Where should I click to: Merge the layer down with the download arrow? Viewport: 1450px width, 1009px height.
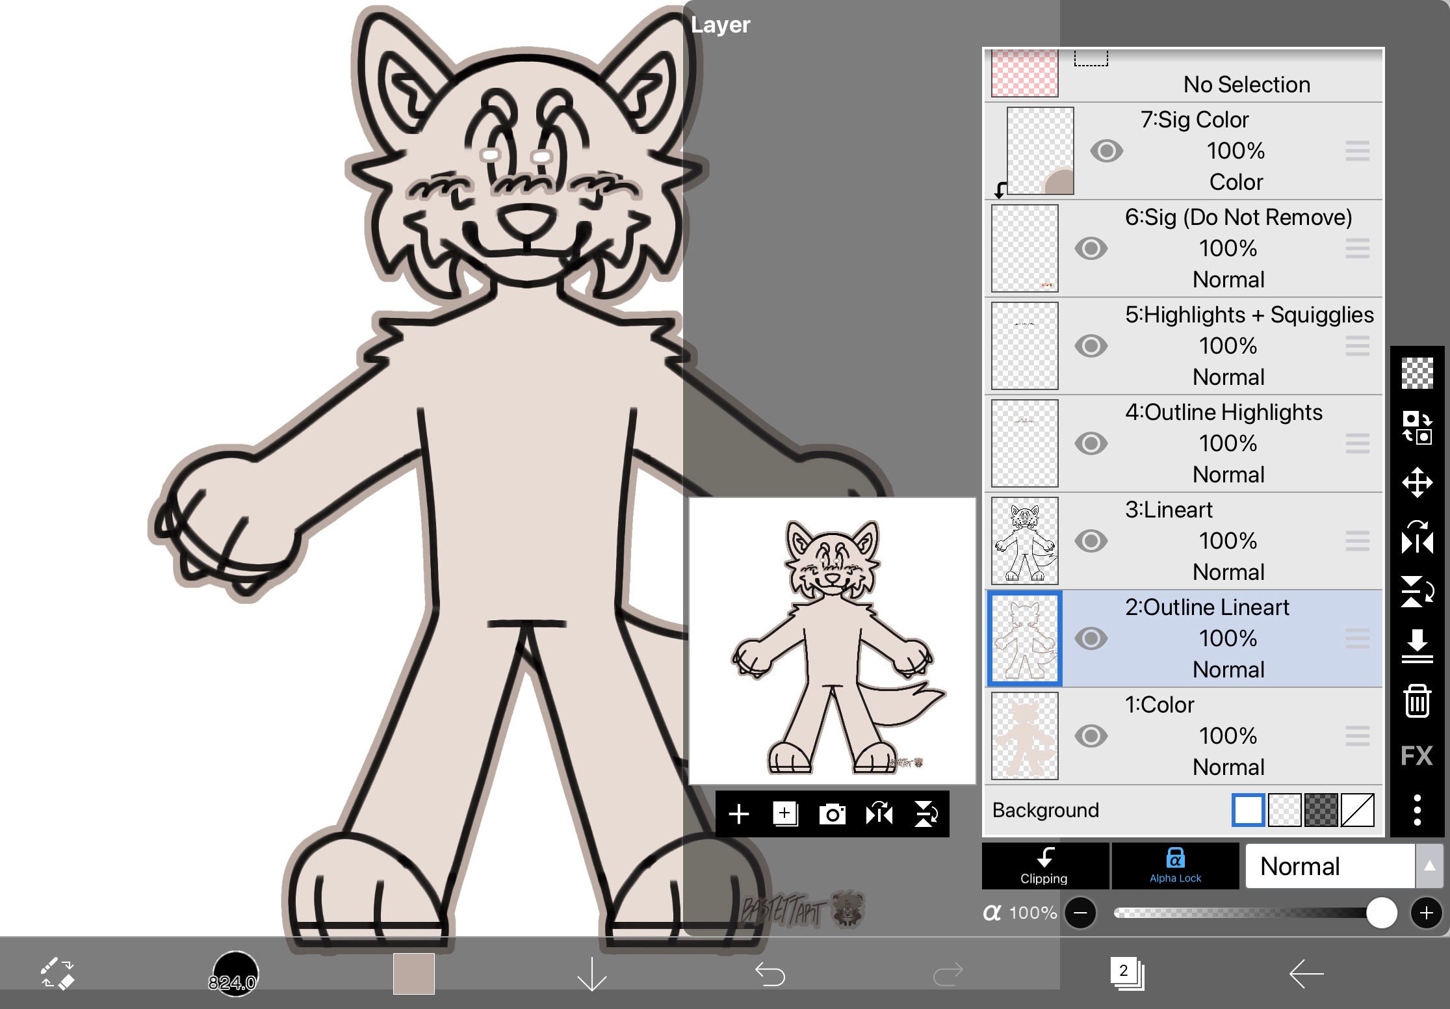[x=1418, y=646]
